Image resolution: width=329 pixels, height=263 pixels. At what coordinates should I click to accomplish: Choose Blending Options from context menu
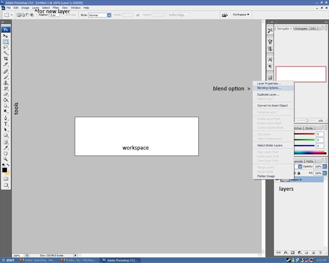click(x=269, y=88)
